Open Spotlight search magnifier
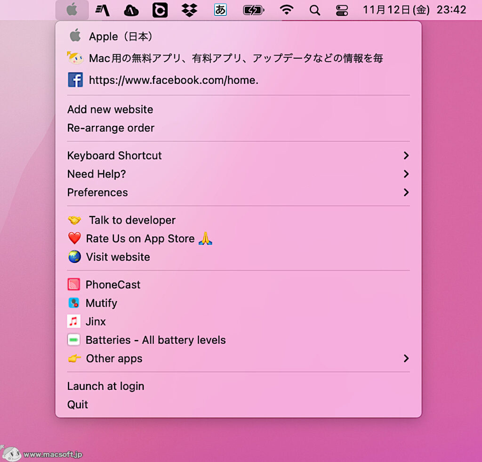 315,10
